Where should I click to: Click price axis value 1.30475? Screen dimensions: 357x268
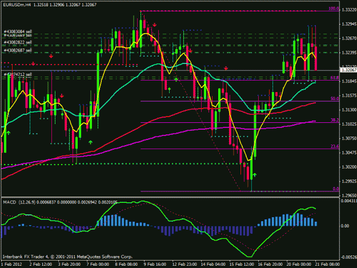click(349, 153)
